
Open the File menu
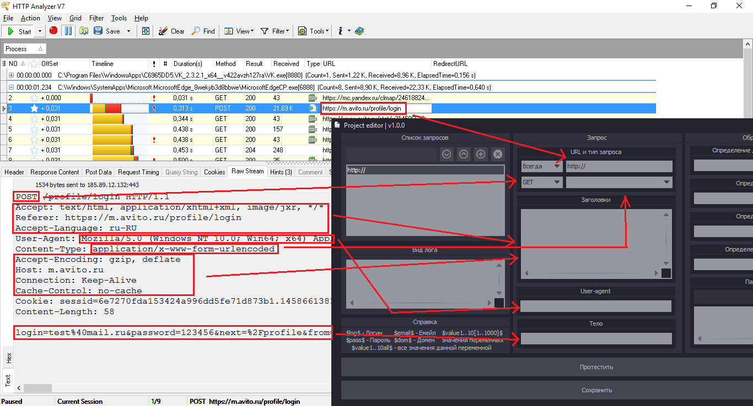pyautogui.click(x=8, y=18)
